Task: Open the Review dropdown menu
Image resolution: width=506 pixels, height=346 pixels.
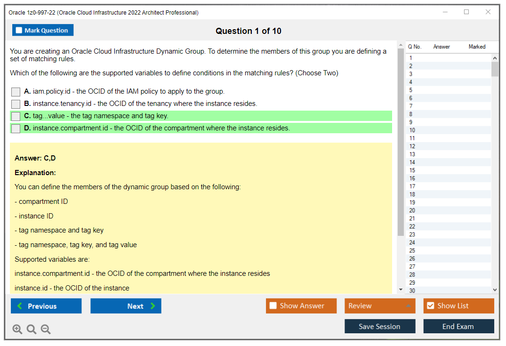Action: (379, 306)
